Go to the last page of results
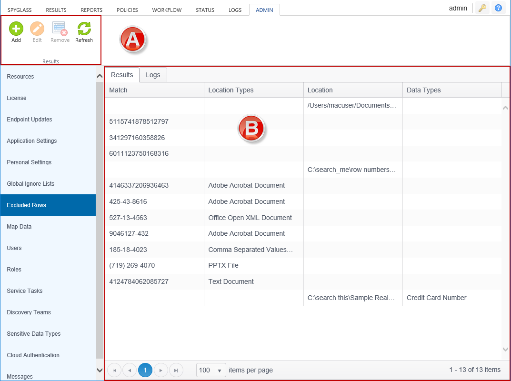 click(x=176, y=370)
